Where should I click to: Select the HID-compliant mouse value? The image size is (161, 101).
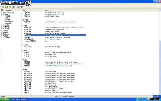[51, 55]
